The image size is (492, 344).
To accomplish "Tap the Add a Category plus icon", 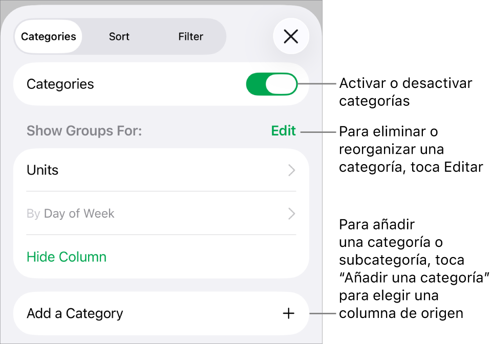I will (288, 313).
